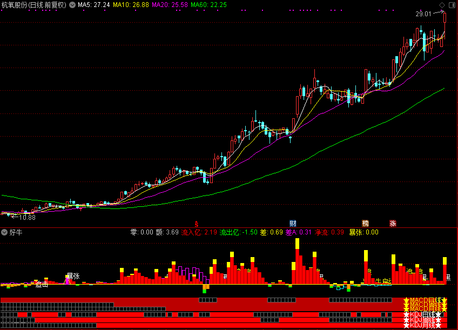The width and height of the screenshot is (458, 330).
Task: Open the 榜 ranking marker
Action: point(365,224)
